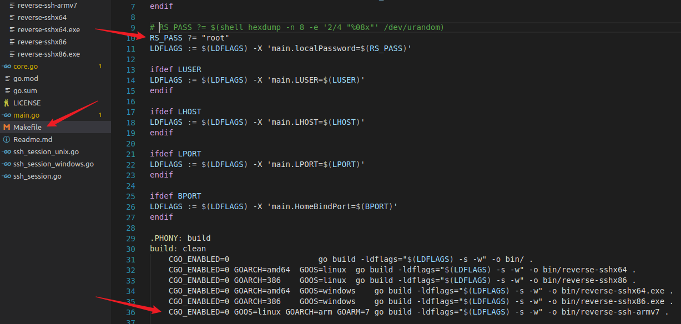Click line number 10 in the gutter

pos(130,38)
